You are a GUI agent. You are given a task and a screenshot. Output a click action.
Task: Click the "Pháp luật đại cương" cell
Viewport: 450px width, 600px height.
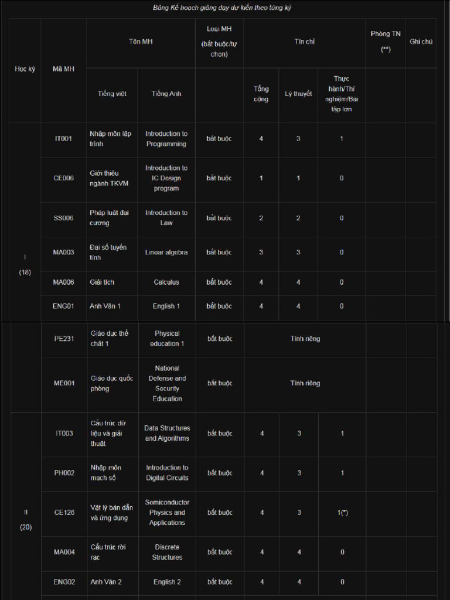coord(111,218)
